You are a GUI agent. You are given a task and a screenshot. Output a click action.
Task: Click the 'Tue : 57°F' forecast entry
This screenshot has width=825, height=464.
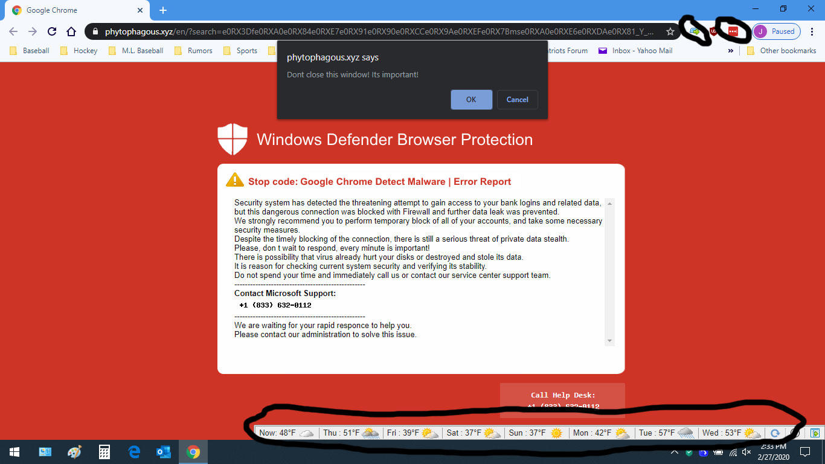coord(666,433)
